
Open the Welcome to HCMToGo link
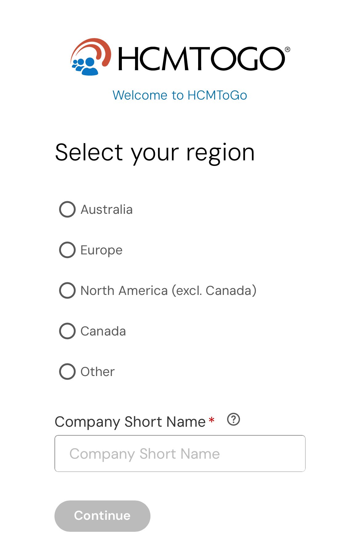click(x=180, y=95)
